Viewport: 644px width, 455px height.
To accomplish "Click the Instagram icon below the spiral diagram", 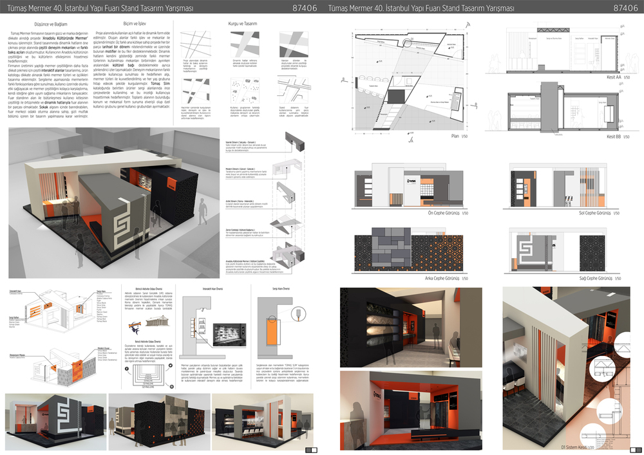I will (x=171, y=387).
